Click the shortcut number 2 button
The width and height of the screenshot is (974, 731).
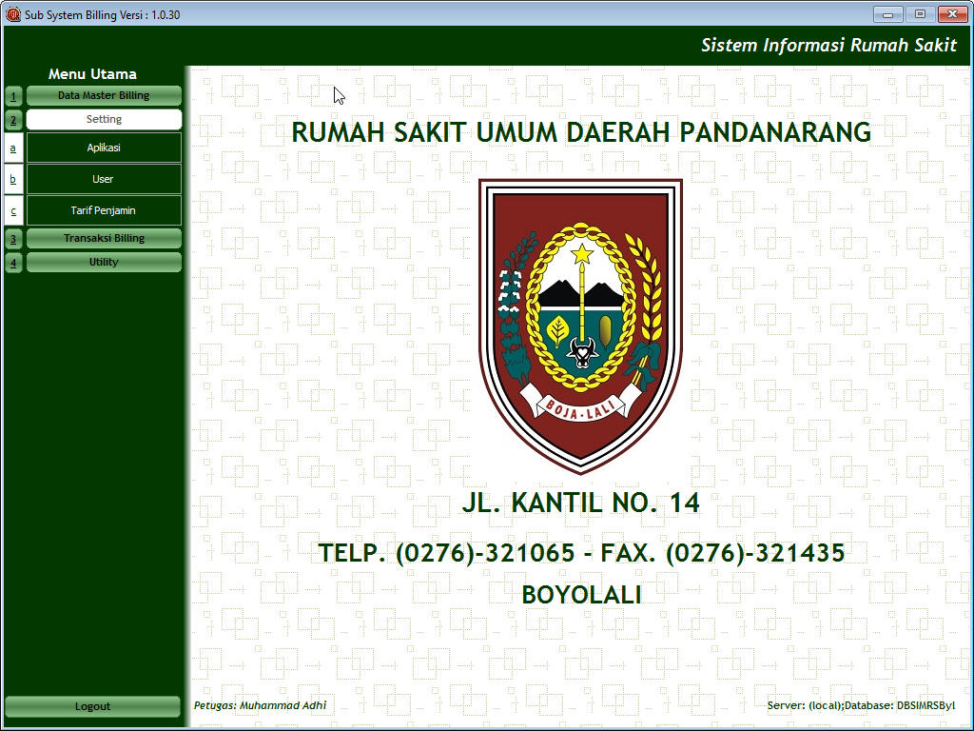[x=13, y=119]
